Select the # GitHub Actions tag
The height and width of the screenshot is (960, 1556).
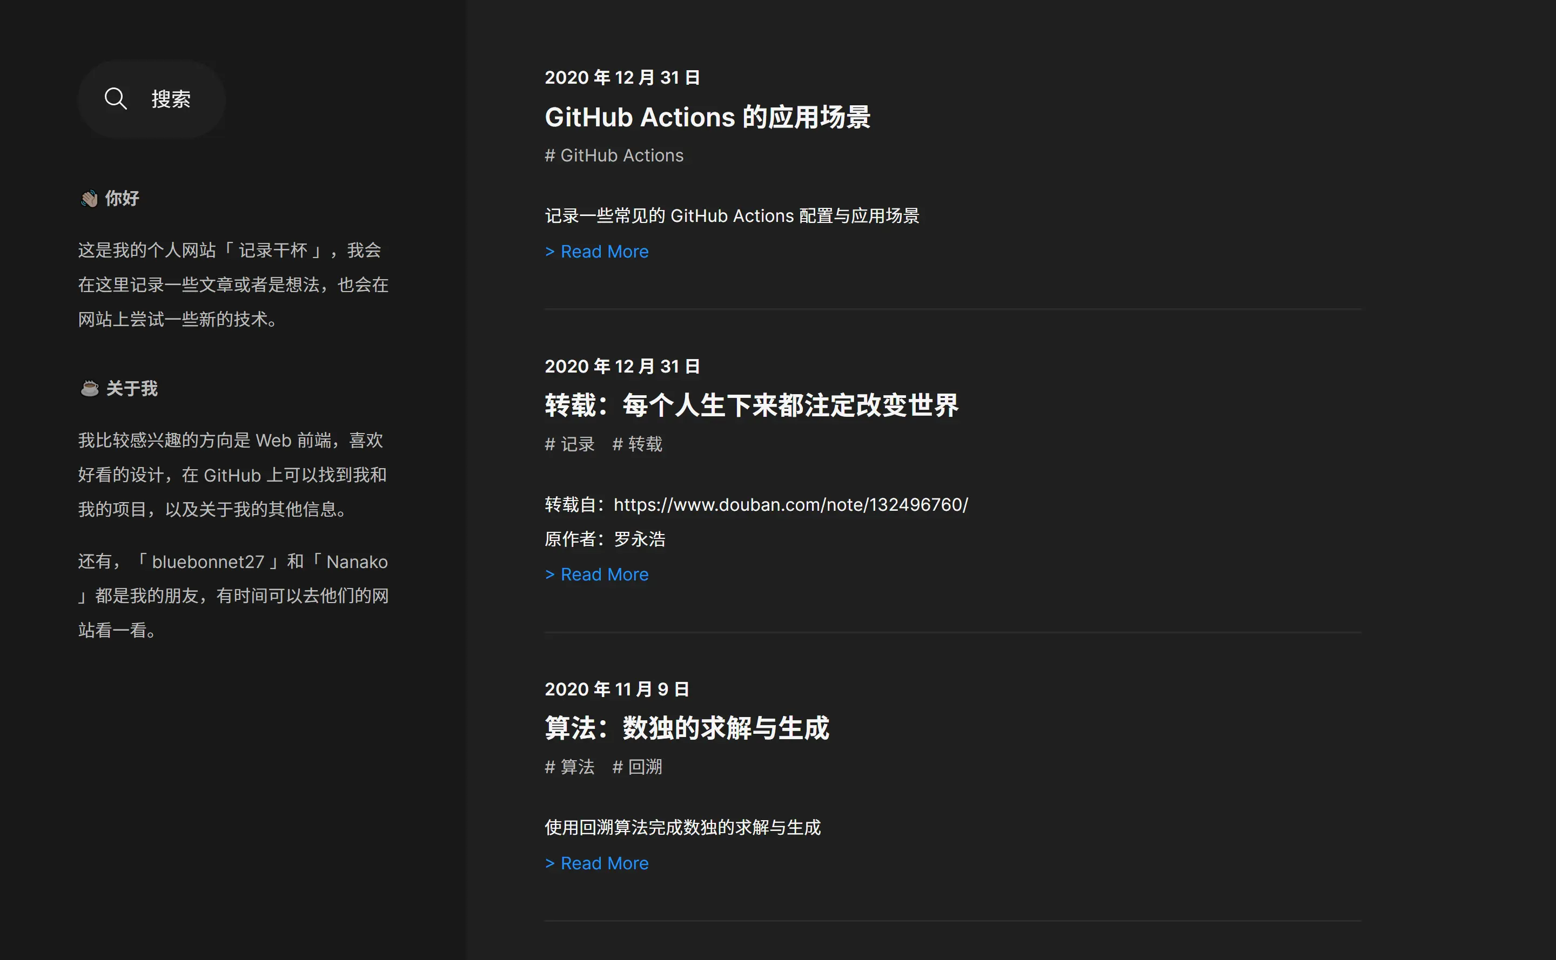point(614,155)
